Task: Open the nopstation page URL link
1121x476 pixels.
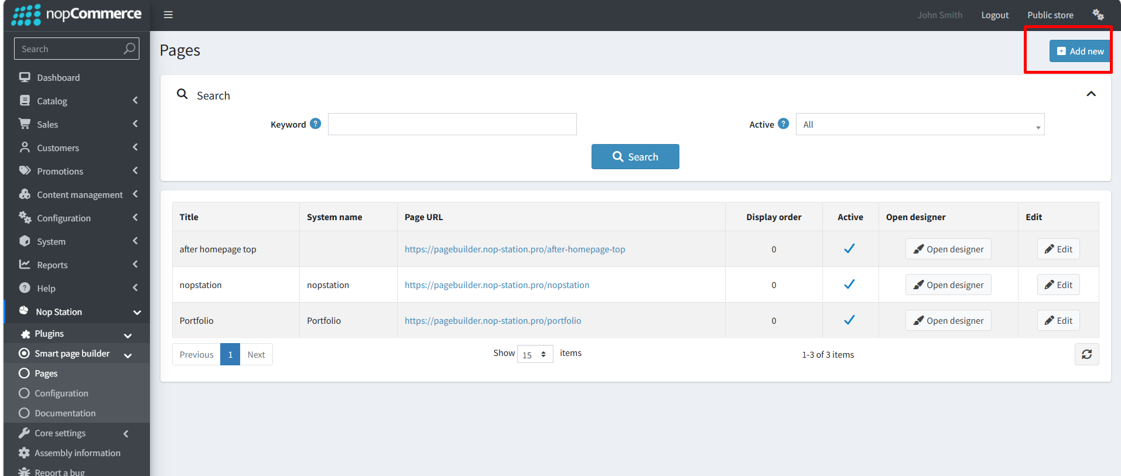Action: point(497,285)
